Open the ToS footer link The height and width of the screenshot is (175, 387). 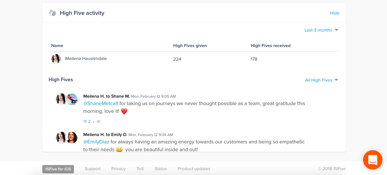tap(140, 169)
